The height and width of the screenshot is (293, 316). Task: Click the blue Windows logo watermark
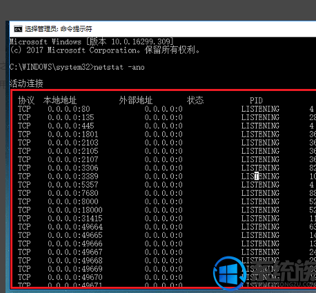click(x=230, y=273)
